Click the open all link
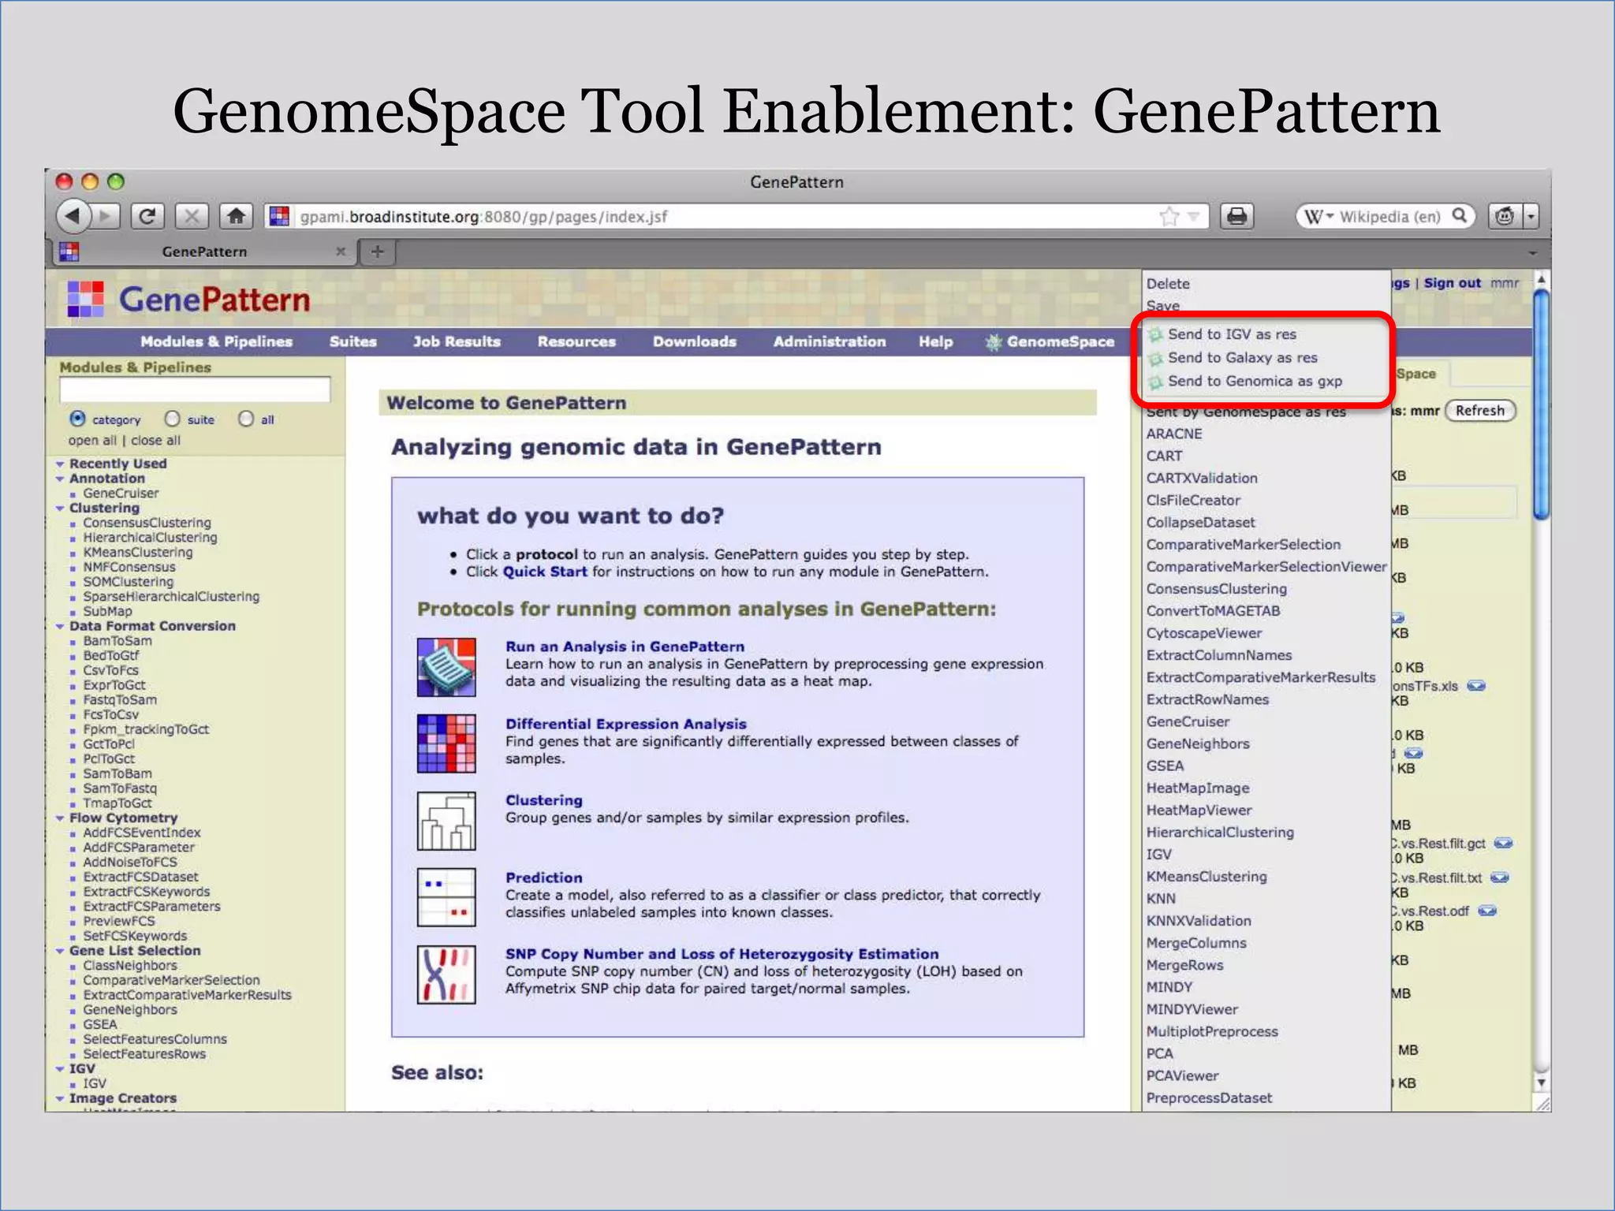Viewport: 1615px width, 1211px height. (91, 441)
